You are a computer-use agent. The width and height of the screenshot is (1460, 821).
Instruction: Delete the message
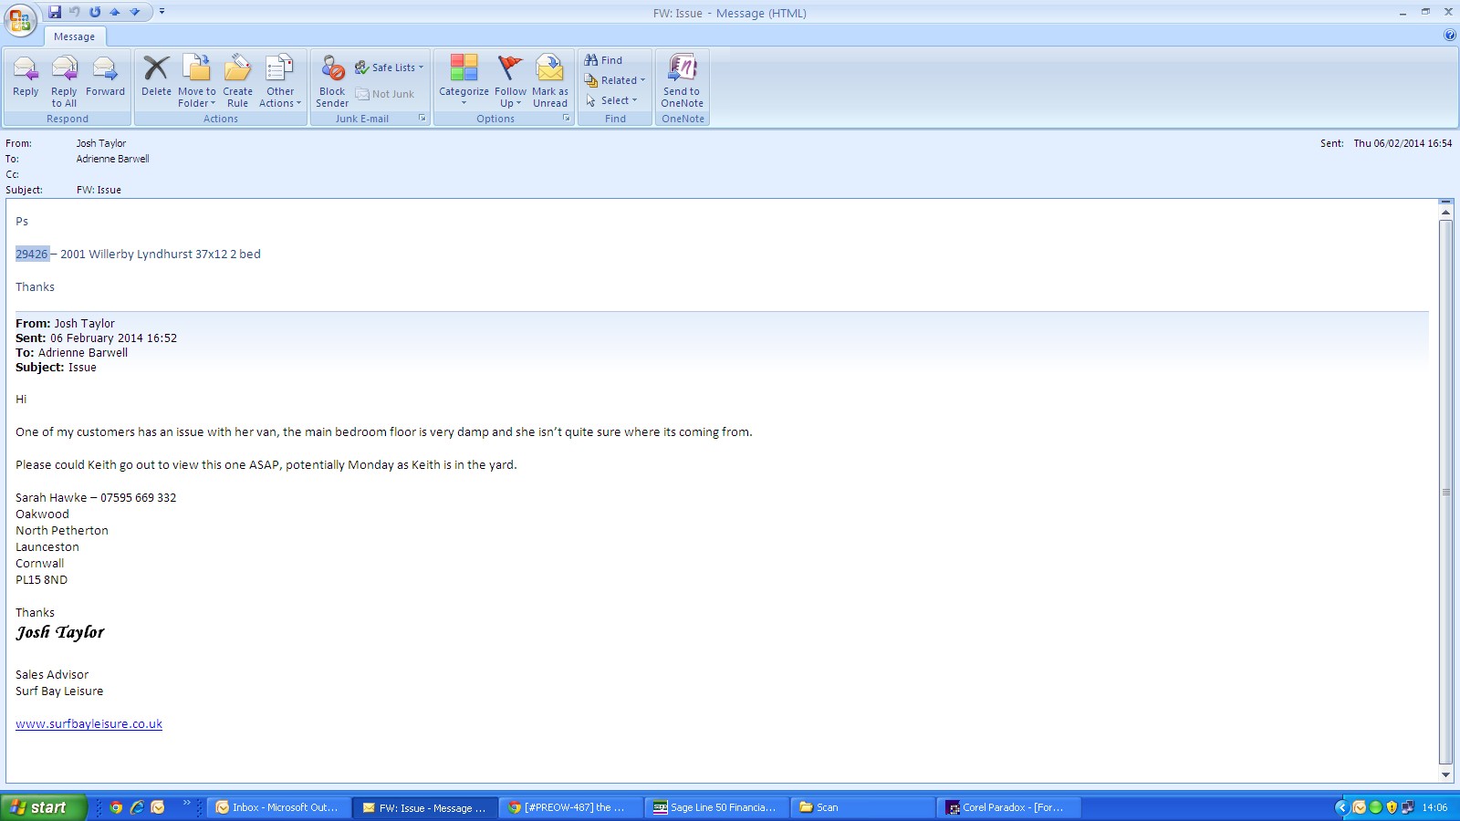156,80
